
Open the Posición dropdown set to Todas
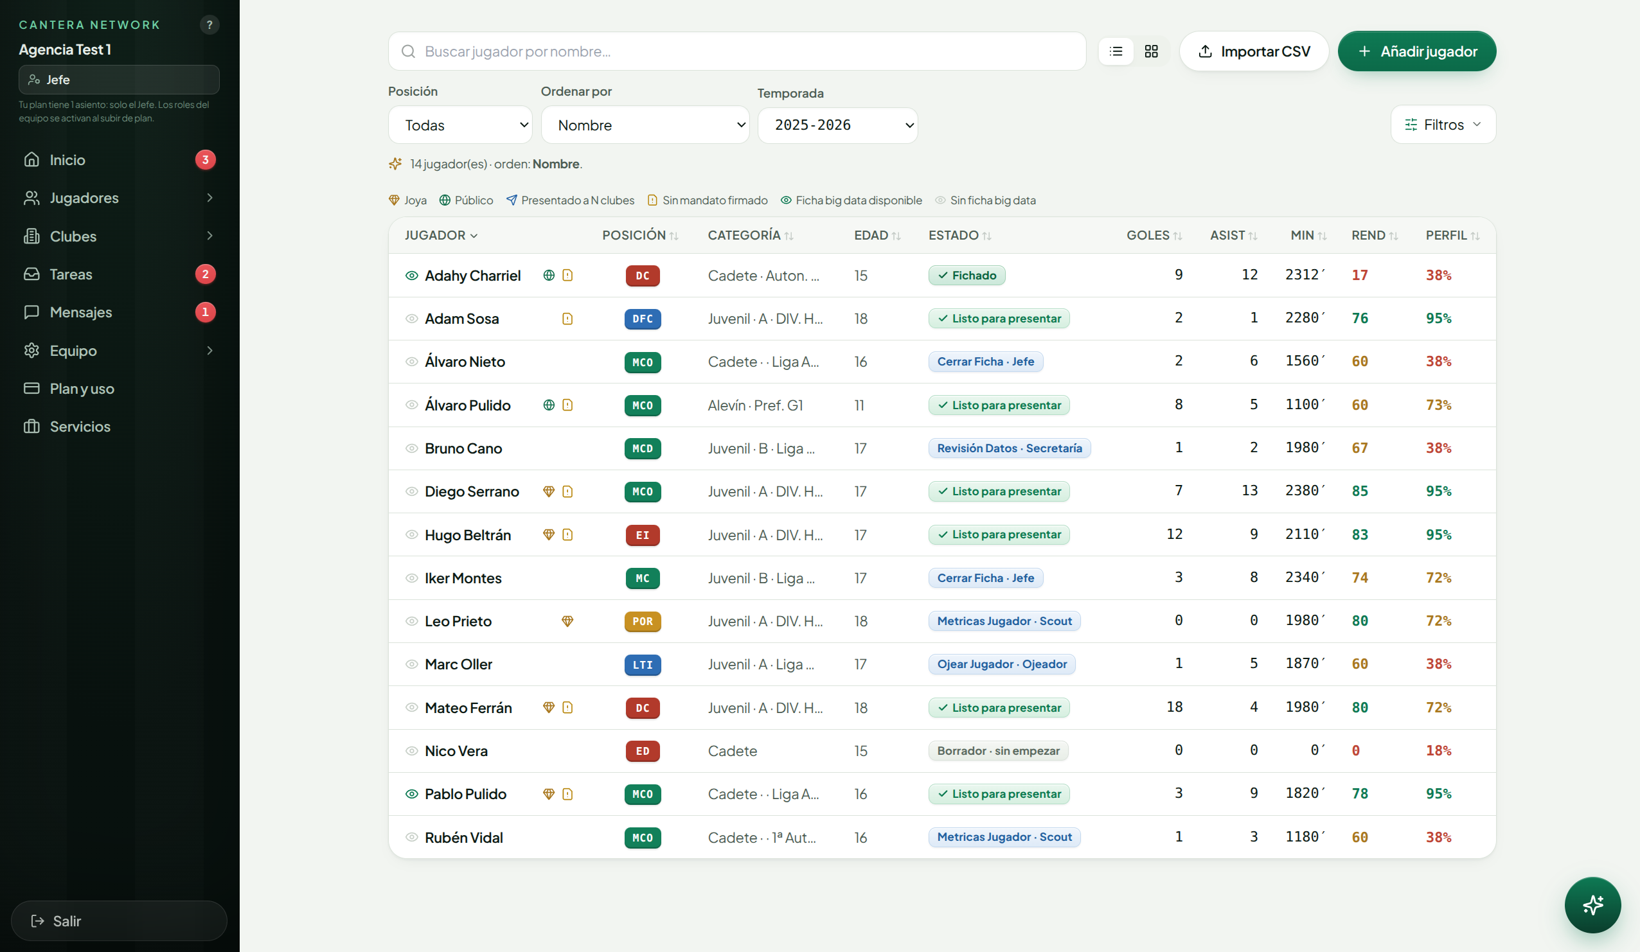[x=460, y=125]
